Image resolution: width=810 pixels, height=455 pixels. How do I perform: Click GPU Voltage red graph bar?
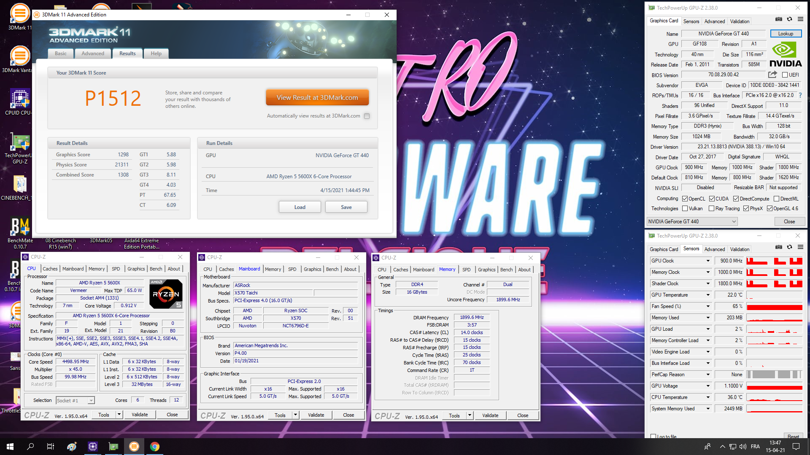[x=775, y=387]
